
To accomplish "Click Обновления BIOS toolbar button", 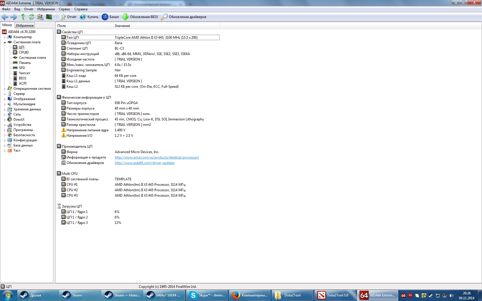I will point(140,17).
